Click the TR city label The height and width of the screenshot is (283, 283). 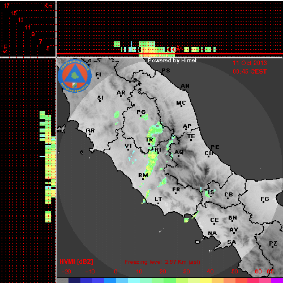click(x=149, y=140)
